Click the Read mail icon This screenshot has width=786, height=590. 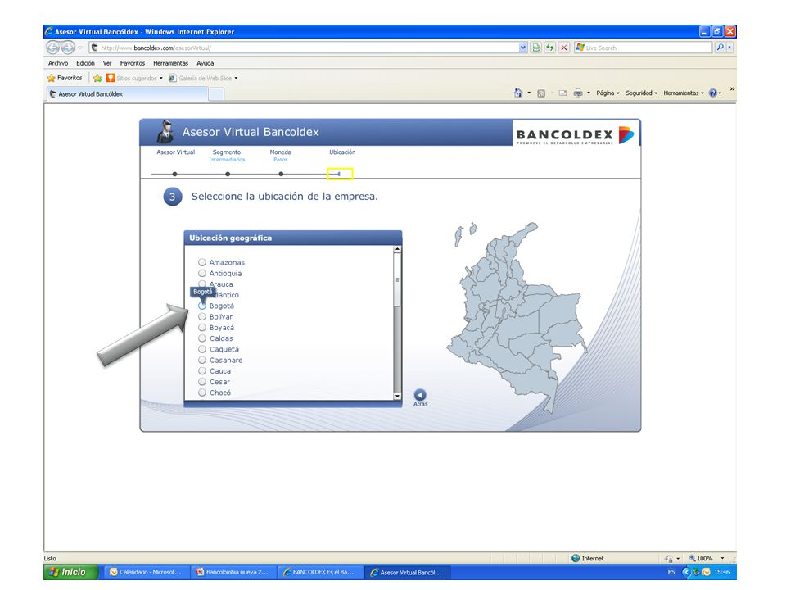point(563,93)
